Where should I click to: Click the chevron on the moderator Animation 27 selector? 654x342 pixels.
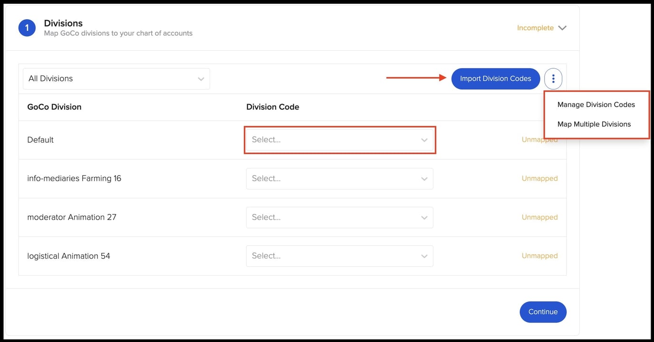click(x=424, y=217)
